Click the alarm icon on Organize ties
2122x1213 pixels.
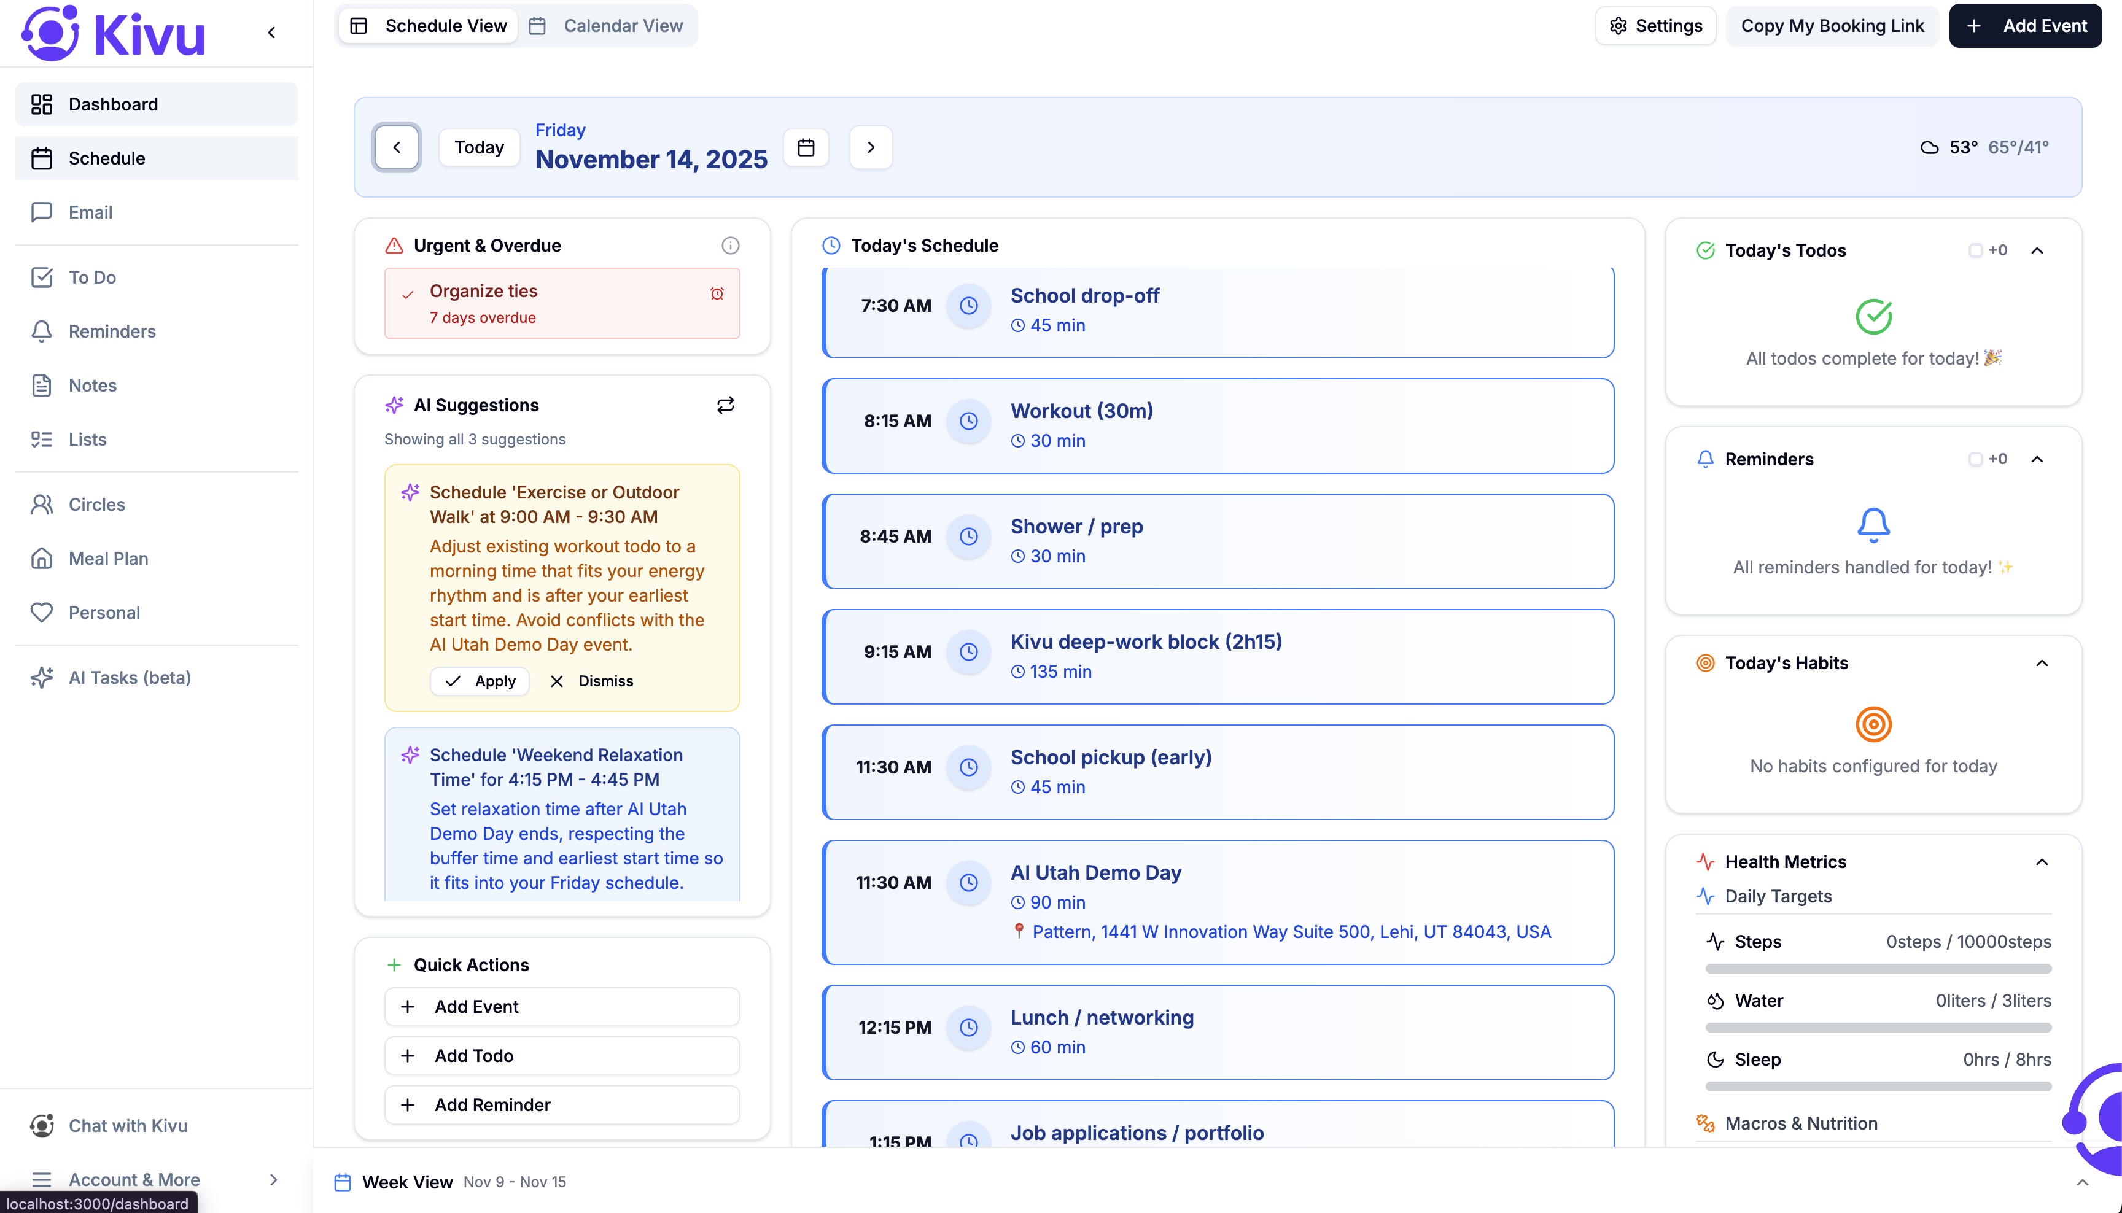717,293
